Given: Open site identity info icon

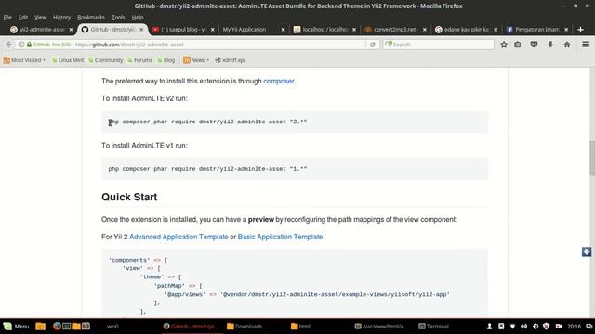Looking at the screenshot, I should [x=21, y=45].
